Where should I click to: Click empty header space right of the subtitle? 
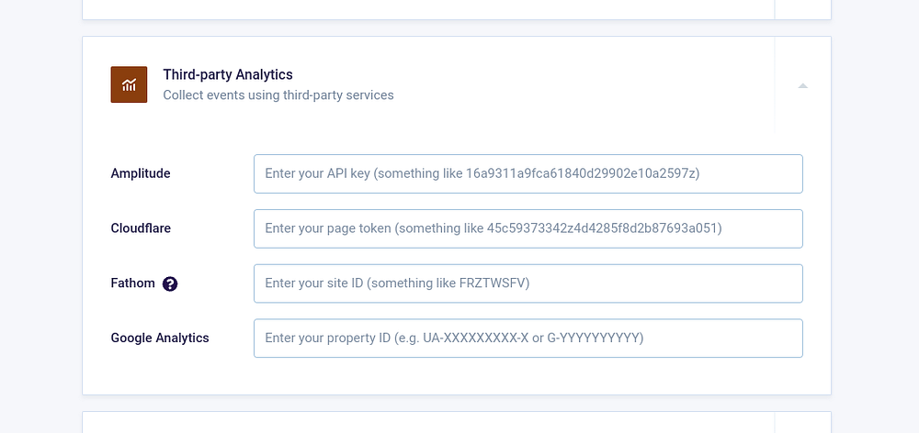coord(588,84)
